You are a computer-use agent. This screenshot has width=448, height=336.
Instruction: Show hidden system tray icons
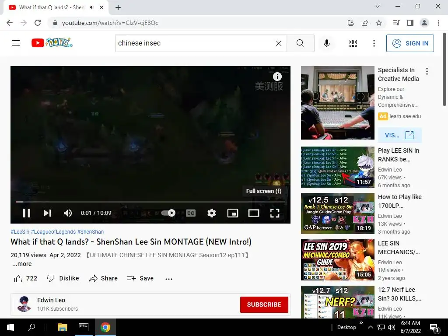370,327
